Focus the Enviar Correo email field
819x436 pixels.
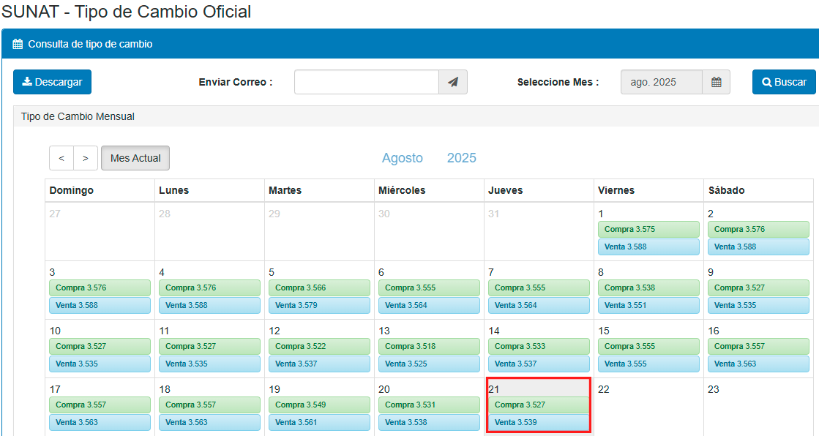tap(367, 82)
